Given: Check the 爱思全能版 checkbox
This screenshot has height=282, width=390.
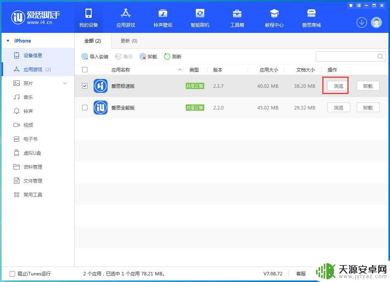Looking at the screenshot, I should (85, 108).
